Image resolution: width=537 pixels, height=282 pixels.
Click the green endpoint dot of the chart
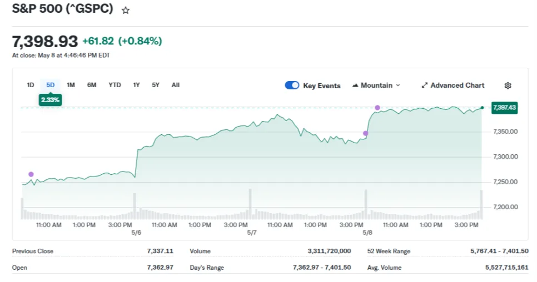coord(482,108)
